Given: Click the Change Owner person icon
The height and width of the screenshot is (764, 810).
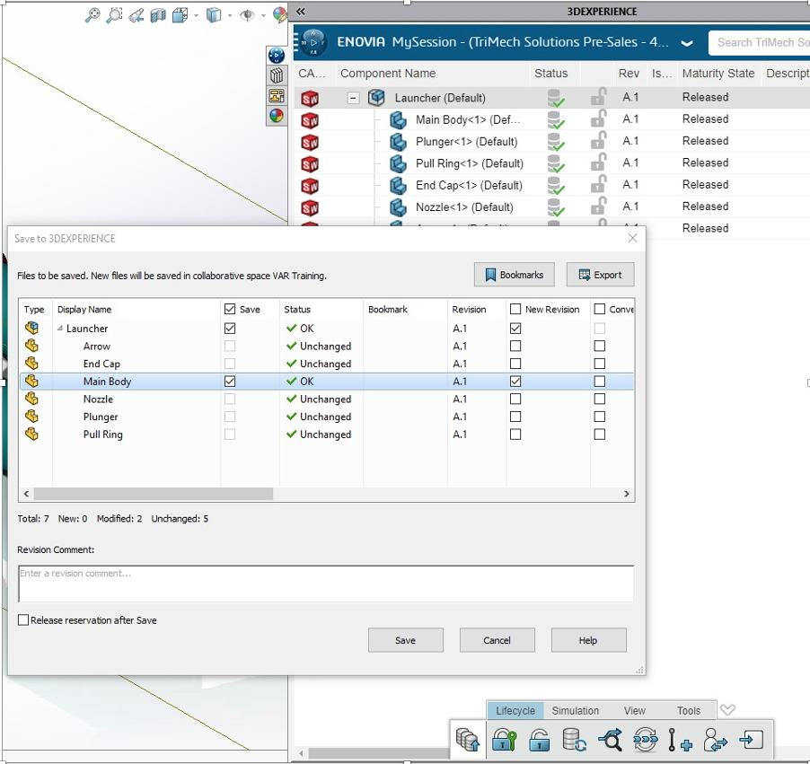Looking at the screenshot, I should tap(716, 740).
